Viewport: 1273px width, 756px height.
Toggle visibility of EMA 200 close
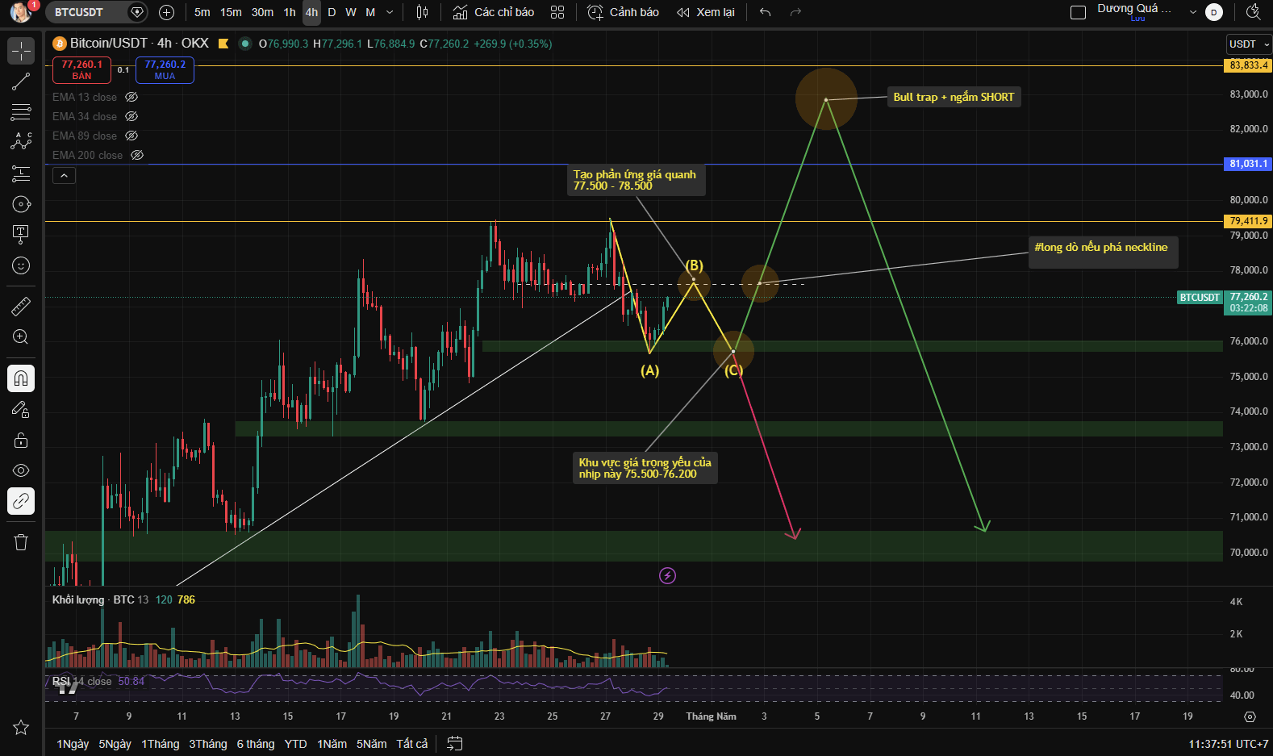tap(137, 155)
